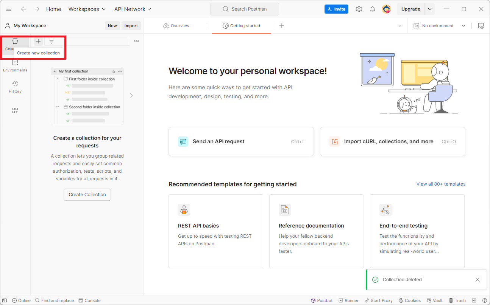Viewport: 490px width, 305px height.
Task: Open the Console
Action: point(90,300)
